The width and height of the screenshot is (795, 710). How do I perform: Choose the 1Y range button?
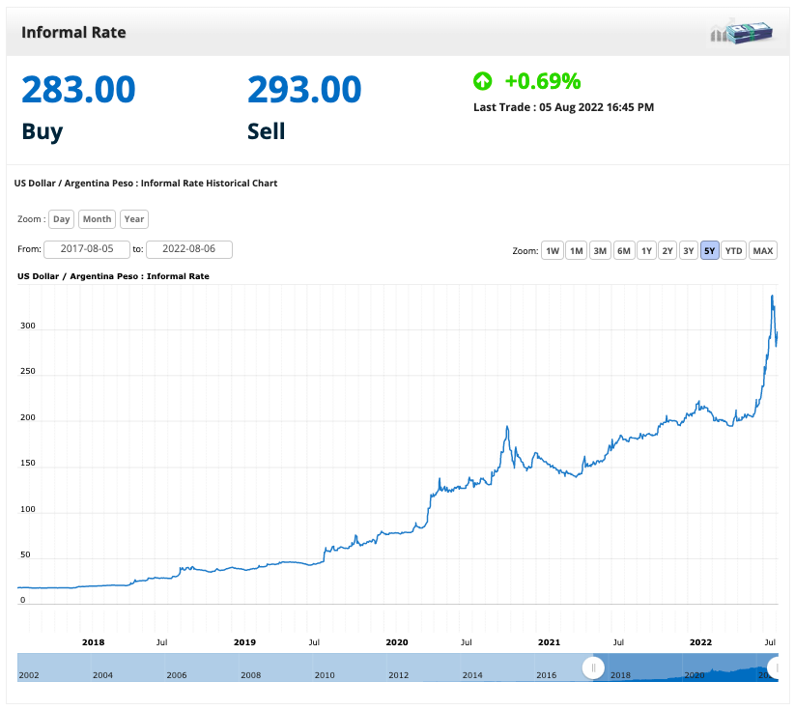click(x=647, y=251)
